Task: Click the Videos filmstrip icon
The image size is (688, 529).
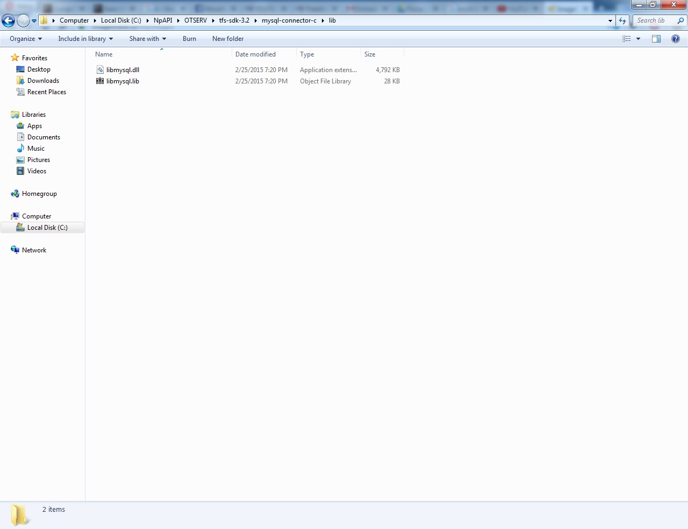Action: point(20,171)
